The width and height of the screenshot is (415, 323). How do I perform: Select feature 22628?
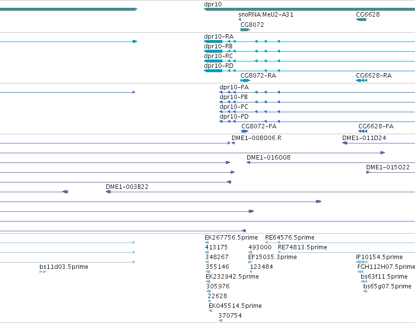(217, 297)
